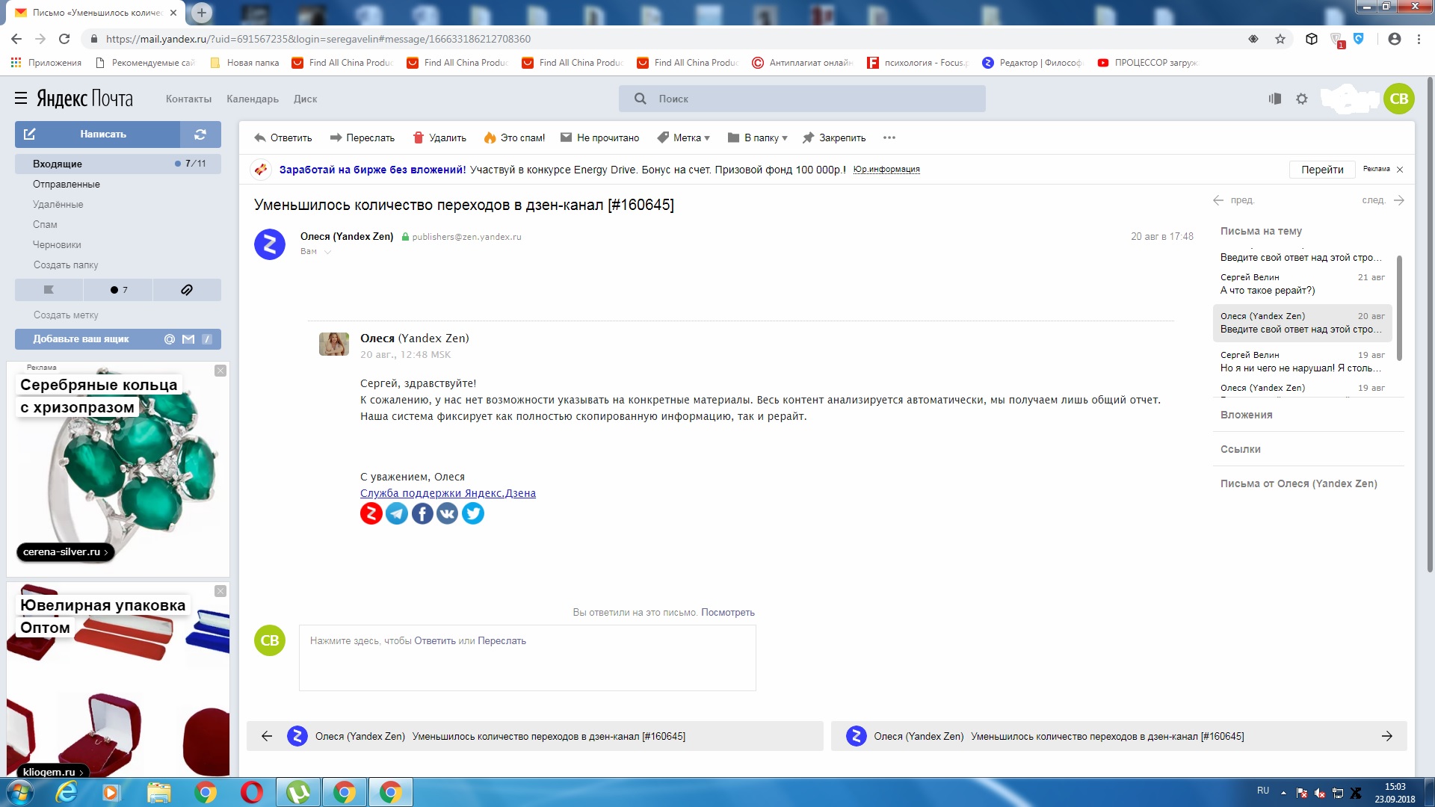Screen dimensions: 1435x807
Task: Open Opera from the taskbar
Action: [252, 792]
